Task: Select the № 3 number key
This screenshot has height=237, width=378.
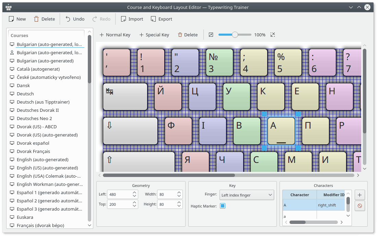Action: (x=220, y=63)
